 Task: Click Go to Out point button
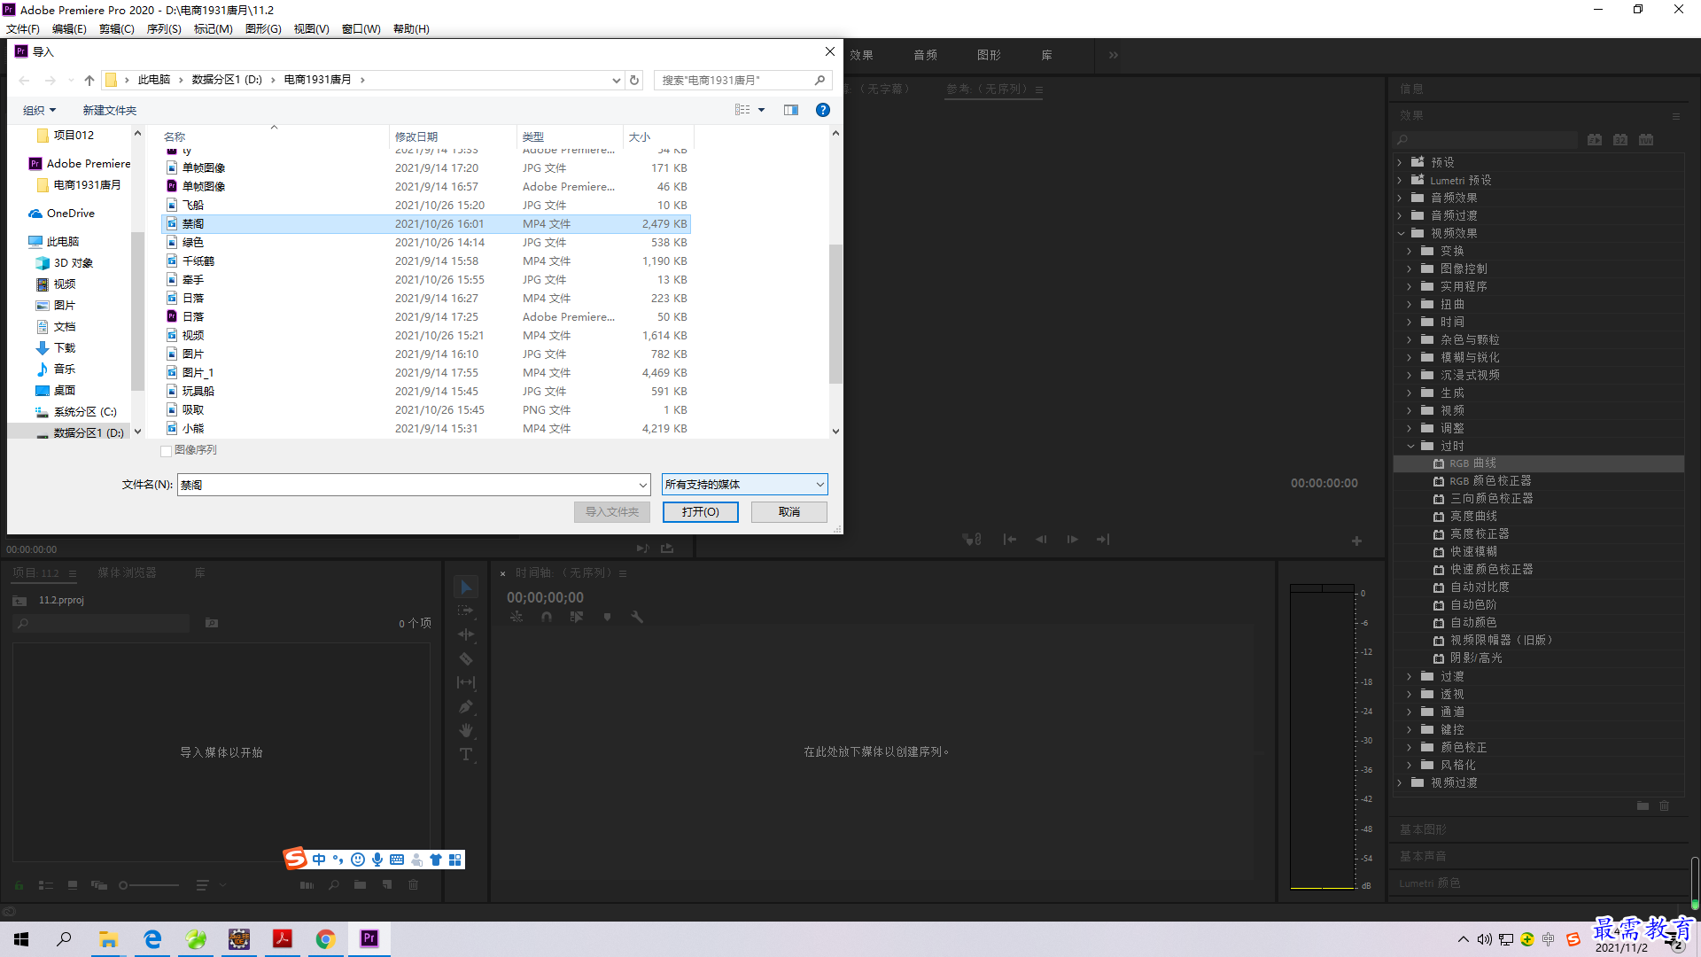point(1103,539)
